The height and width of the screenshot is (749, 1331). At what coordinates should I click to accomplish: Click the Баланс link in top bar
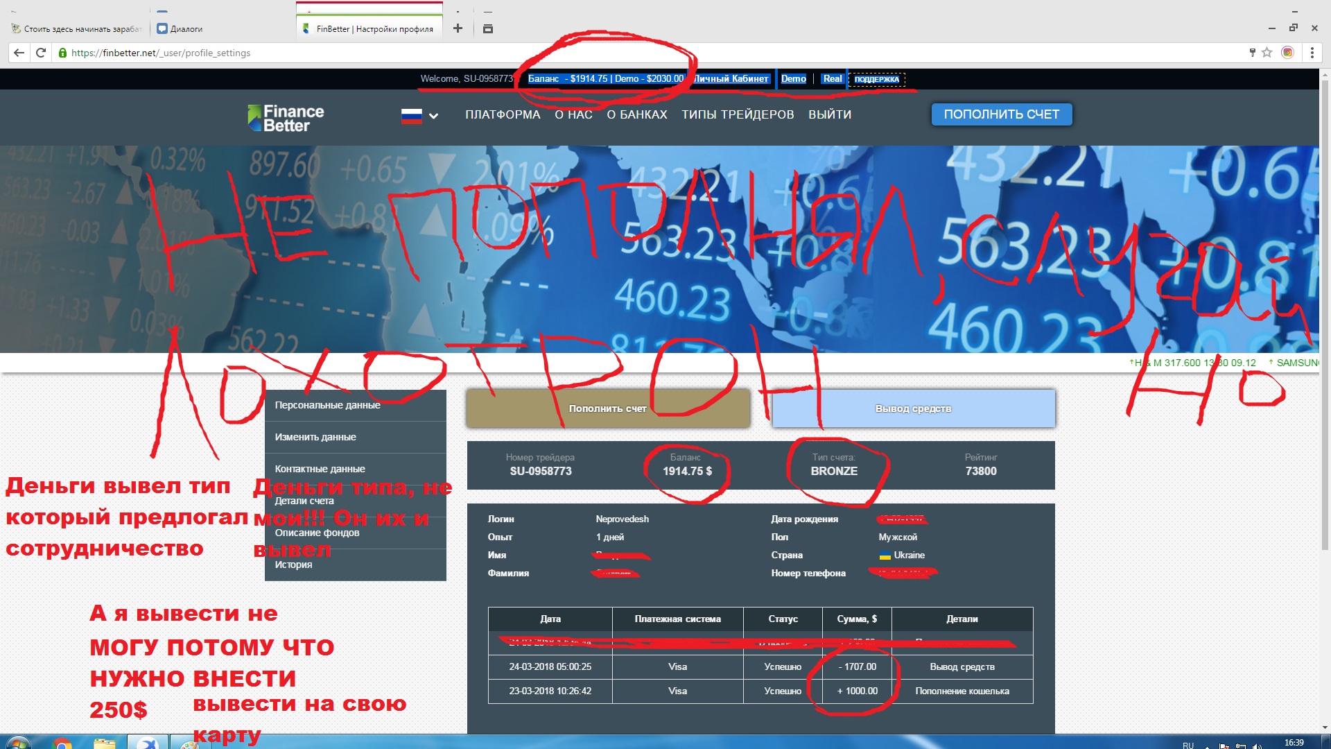(x=606, y=79)
